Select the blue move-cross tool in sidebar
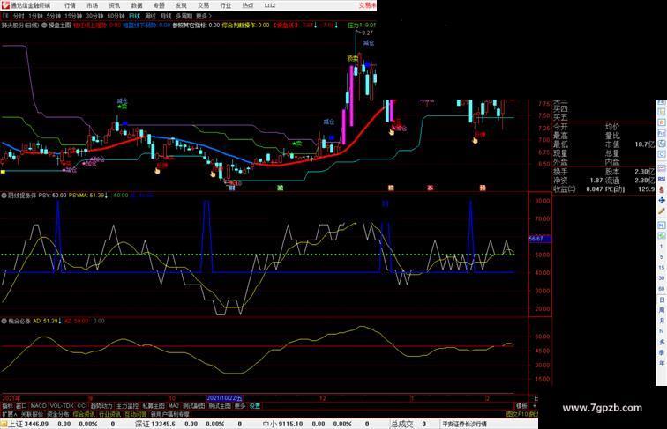This screenshot has width=667, height=429. pos(662,200)
